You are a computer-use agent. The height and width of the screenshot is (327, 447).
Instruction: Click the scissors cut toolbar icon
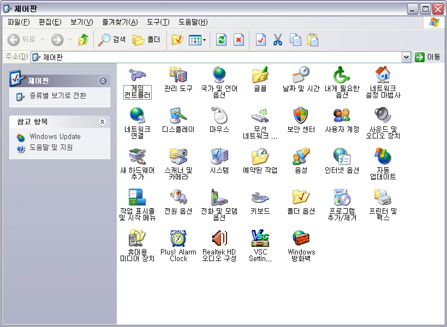(278, 40)
